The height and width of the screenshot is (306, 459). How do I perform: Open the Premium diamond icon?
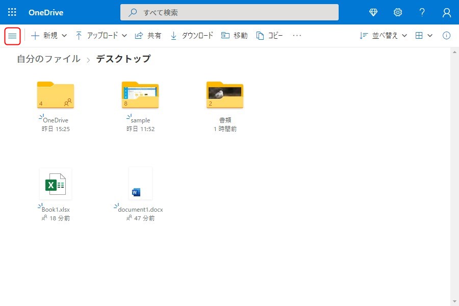(x=373, y=12)
